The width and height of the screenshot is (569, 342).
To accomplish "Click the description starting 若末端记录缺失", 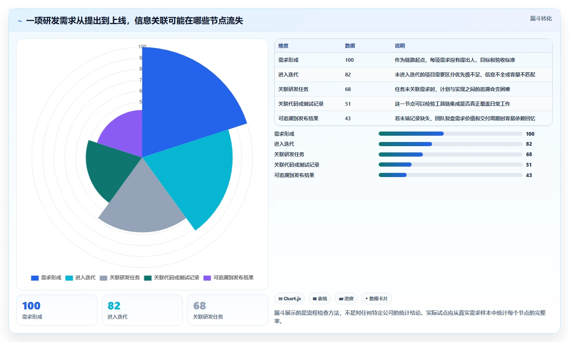I will (x=465, y=119).
